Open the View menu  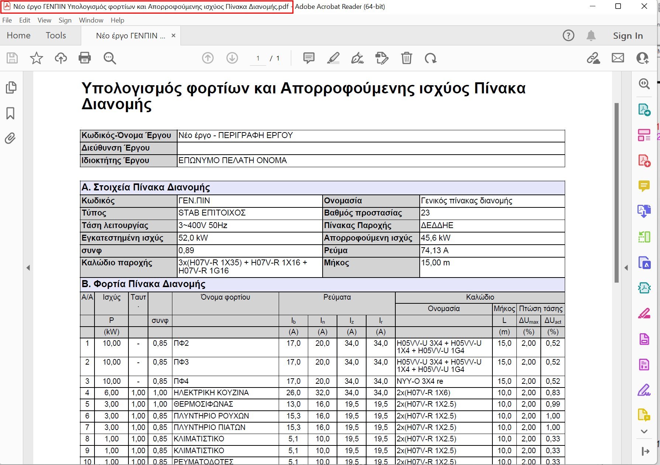44,20
